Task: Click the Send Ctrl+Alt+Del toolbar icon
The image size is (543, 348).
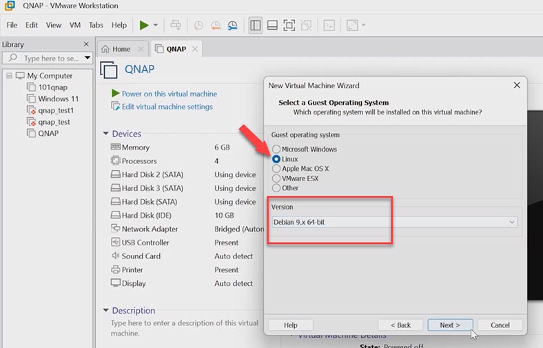Action: 176,25
